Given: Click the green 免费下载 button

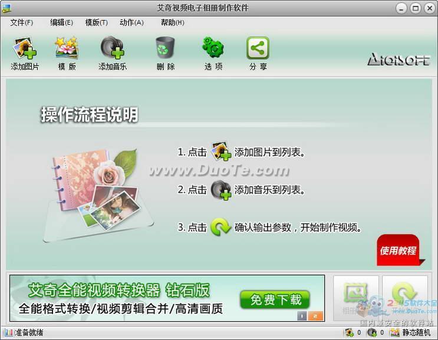Looking at the screenshot, I should point(275,299).
